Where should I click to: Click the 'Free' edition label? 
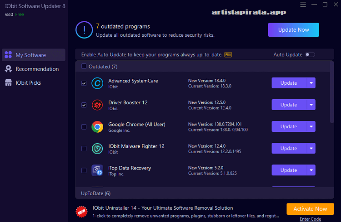coord(20,14)
